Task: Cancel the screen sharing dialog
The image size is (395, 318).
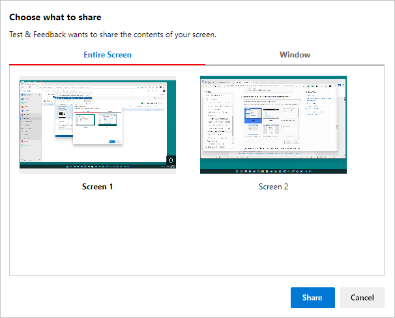Action: click(362, 298)
